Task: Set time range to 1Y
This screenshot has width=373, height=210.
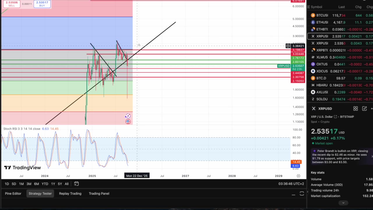Action: (x=53, y=184)
